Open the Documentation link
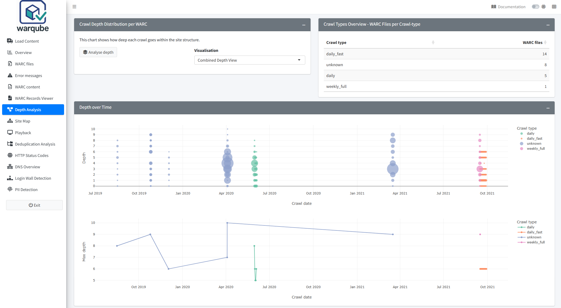 click(508, 7)
